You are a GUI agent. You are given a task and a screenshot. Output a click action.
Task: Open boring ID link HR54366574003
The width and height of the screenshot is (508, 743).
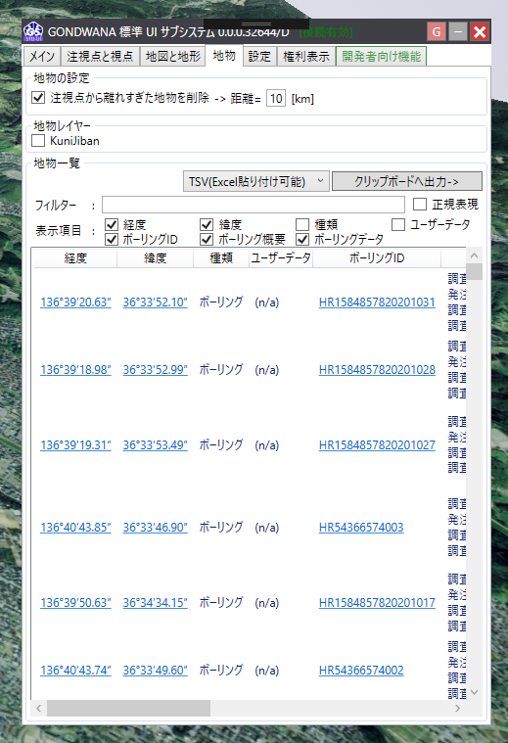tap(361, 528)
